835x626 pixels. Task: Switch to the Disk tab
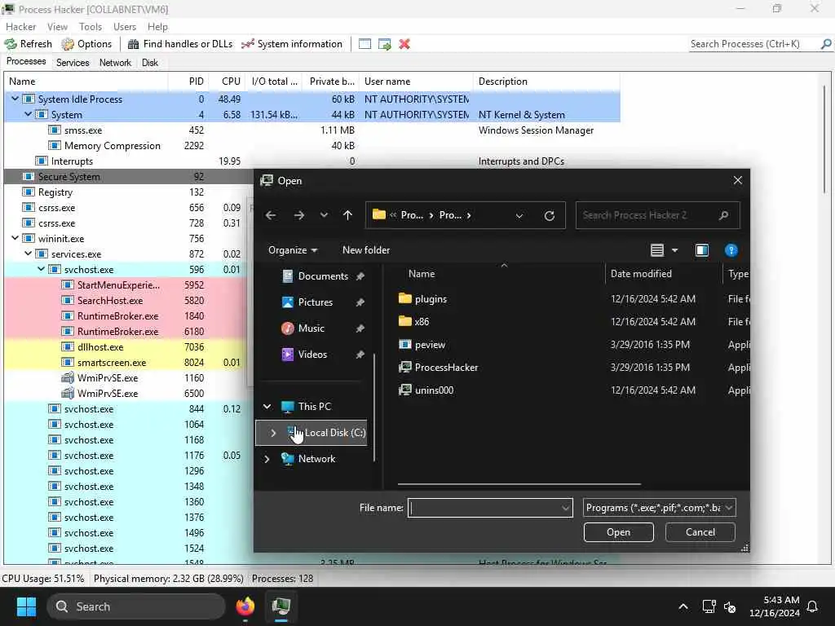coord(150,63)
